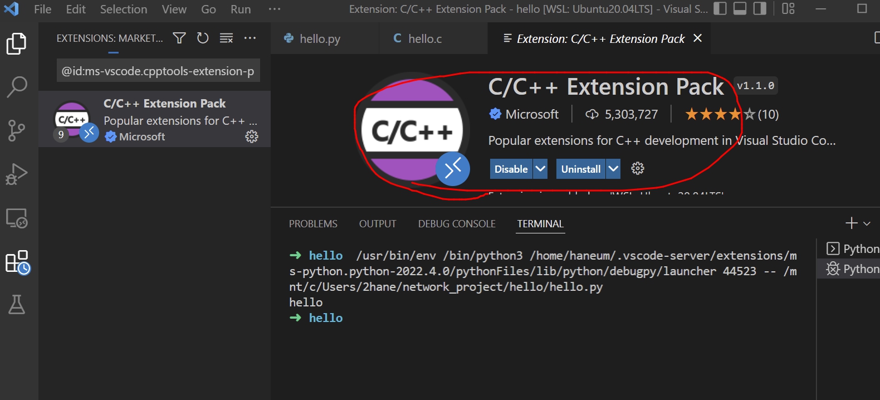
Task: Open the Extensions view icon
Action: click(x=17, y=262)
